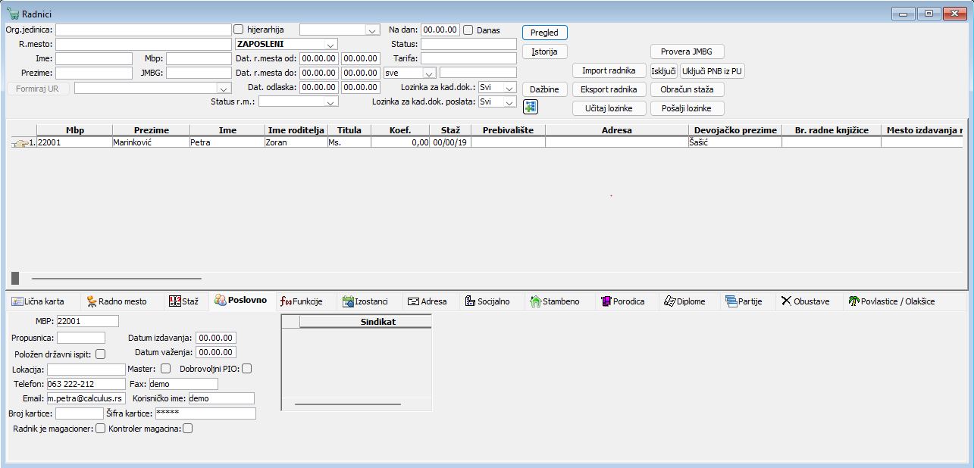The image size is (974, 468).
Task: Open the Radno mesto tab
Action: click(117, 301)
